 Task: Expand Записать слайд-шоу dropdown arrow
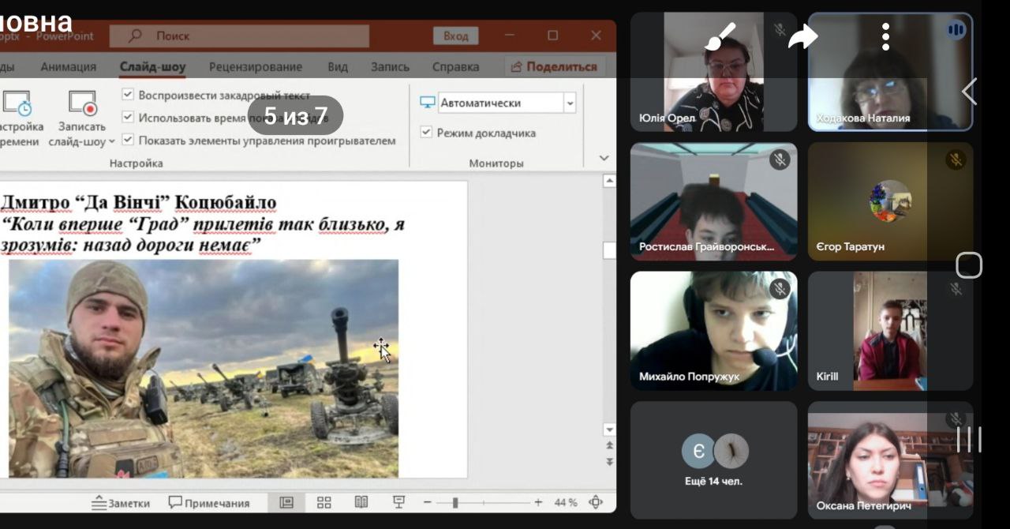pyautogui.click(x=111, y=142)
